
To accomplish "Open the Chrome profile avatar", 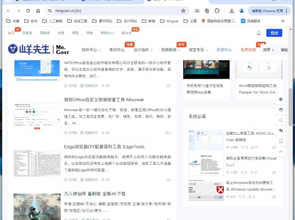I will 242,10.
